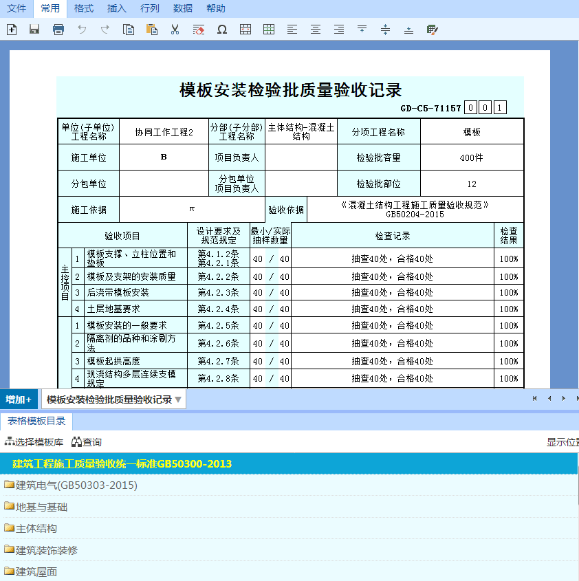Image resolution: width=579 pixels, height=581 pixels.
Task: Click the 检验批部位 value 12
Action: click(472, 184)
